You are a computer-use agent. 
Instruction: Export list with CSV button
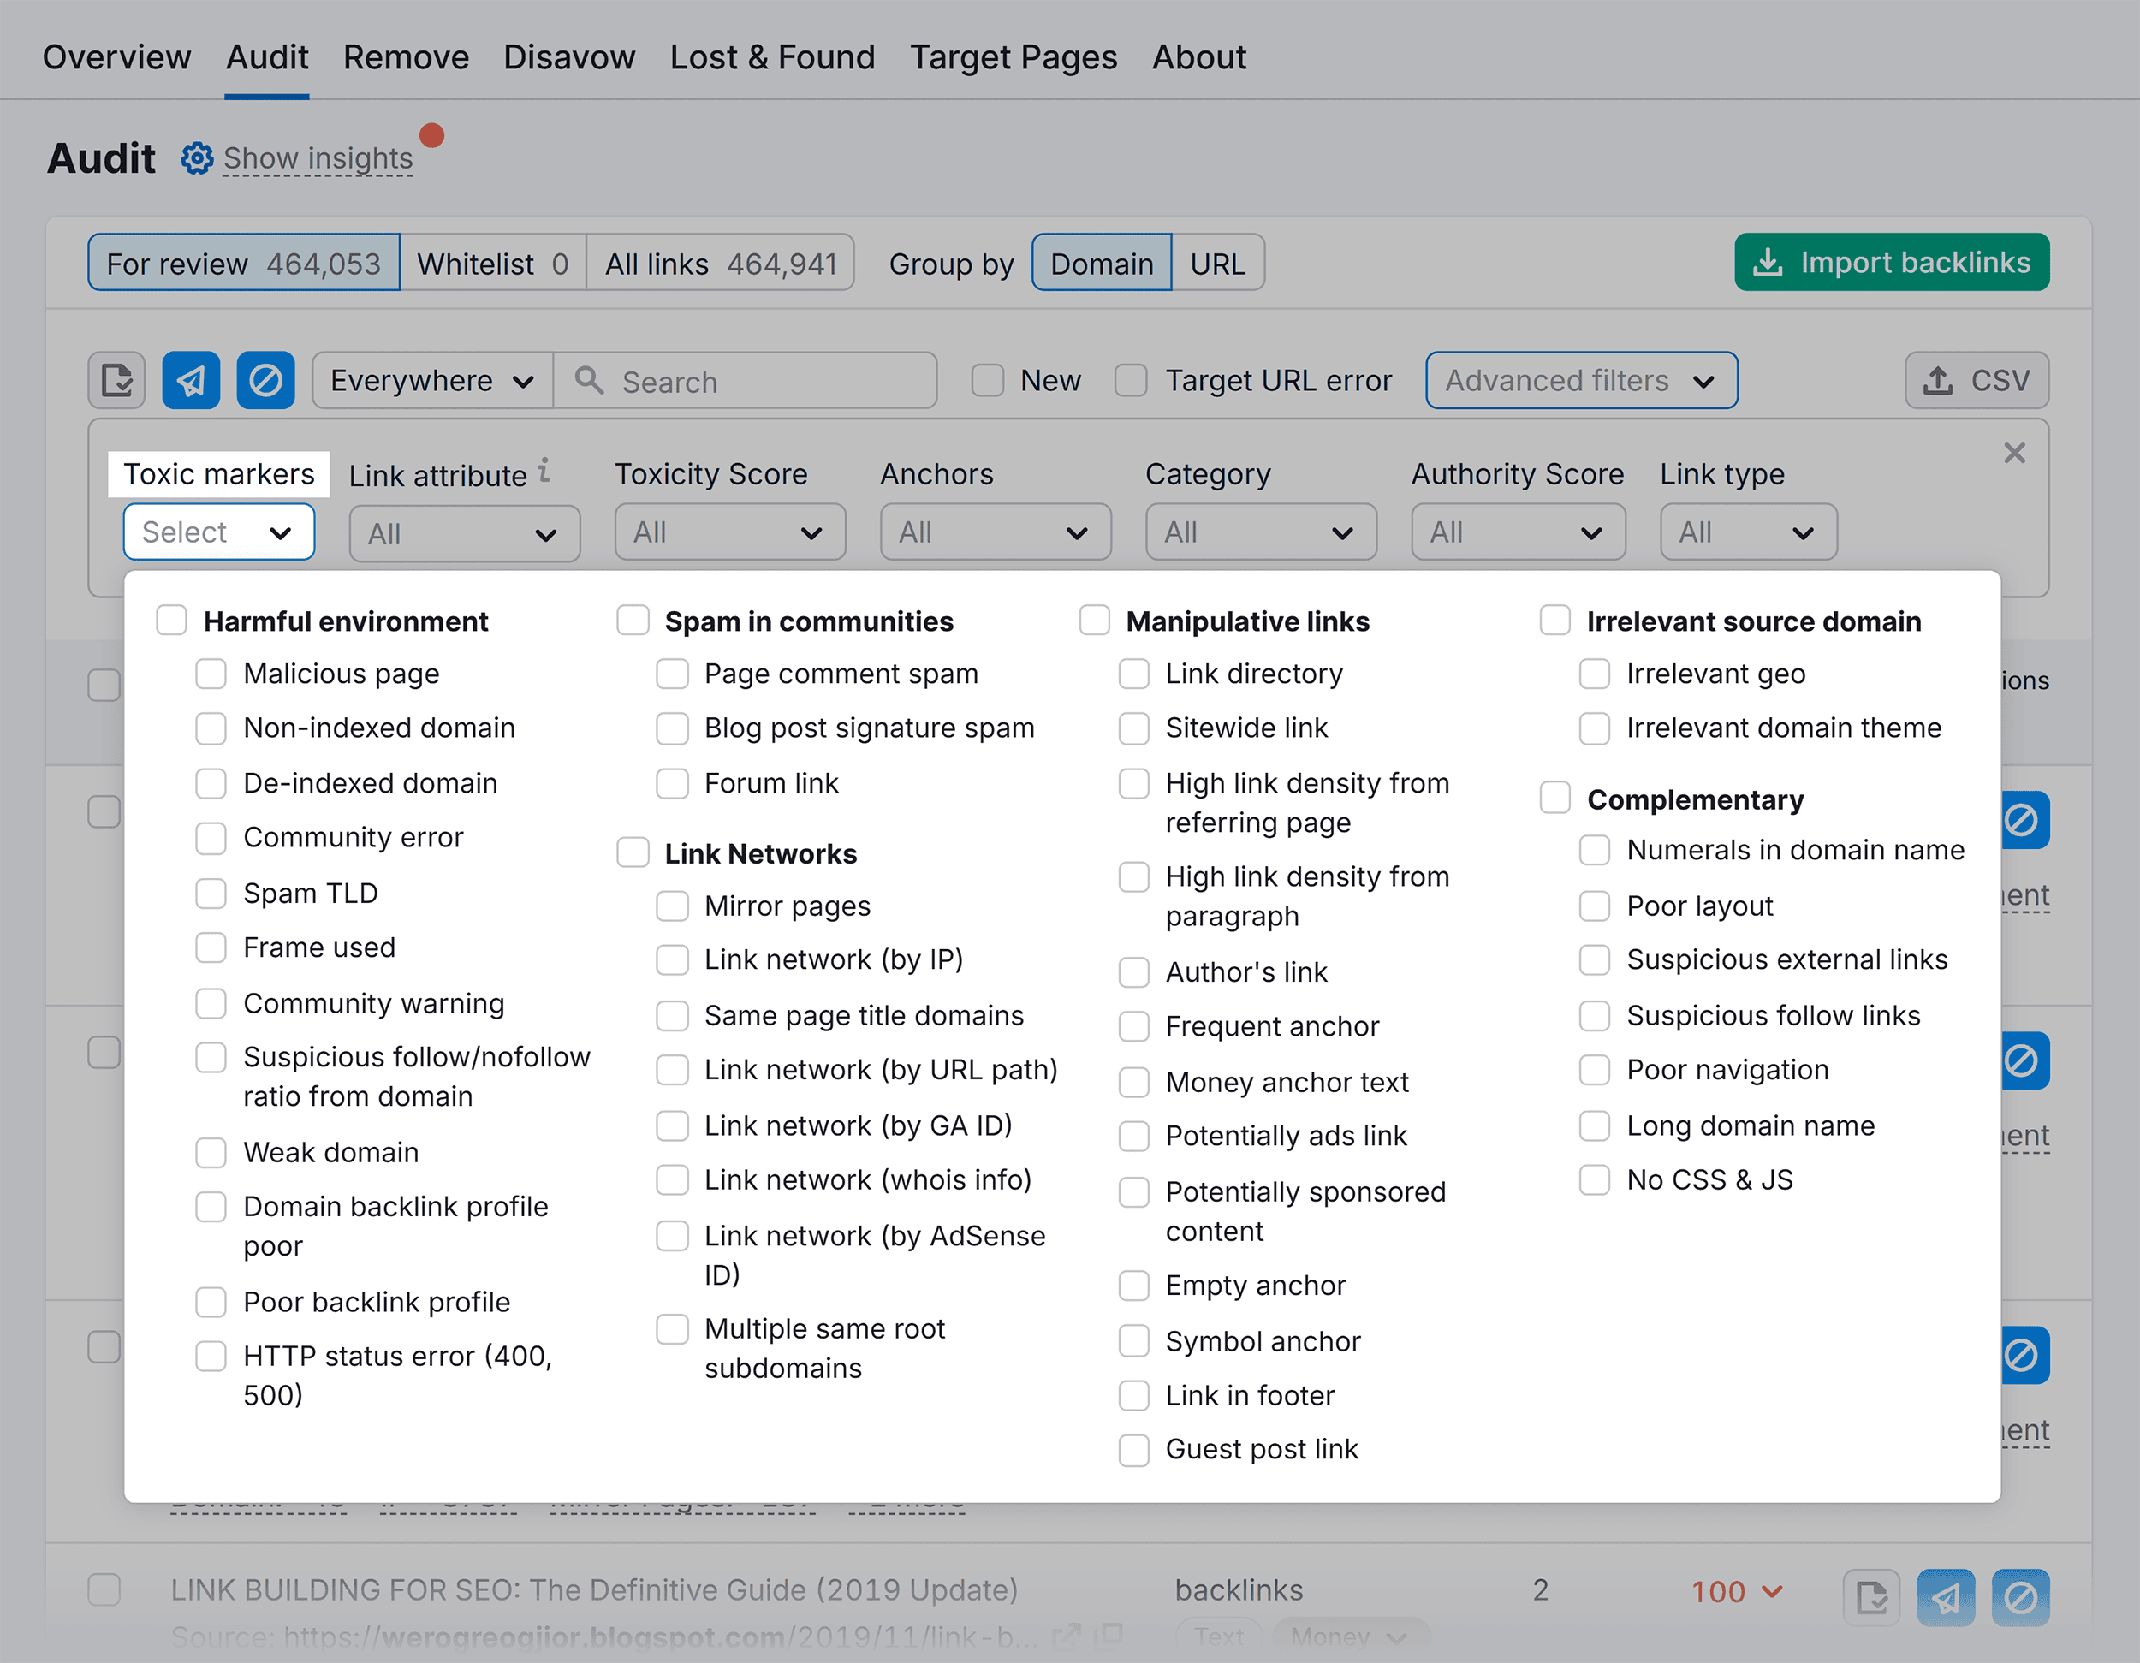pyautogui.click(x=1977, y=380)
